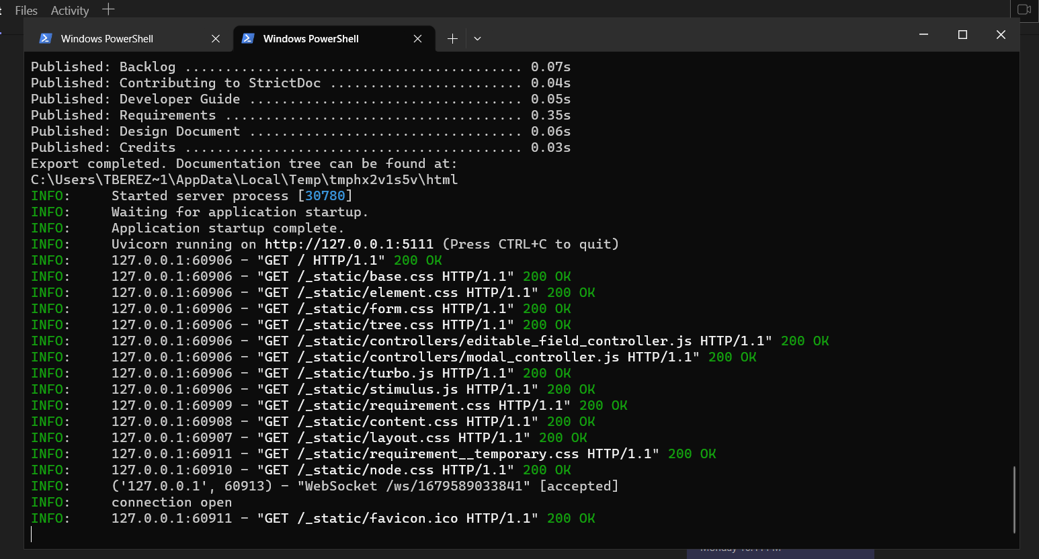Close the active Windows PowerShell tab
The height and width of the screenshot is (559, 1039).
(418, 38)
